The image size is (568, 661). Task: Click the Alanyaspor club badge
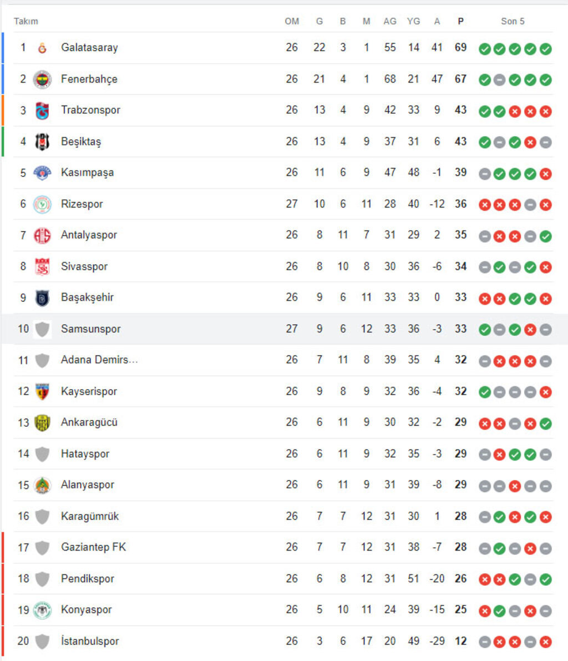click(42, 485)
